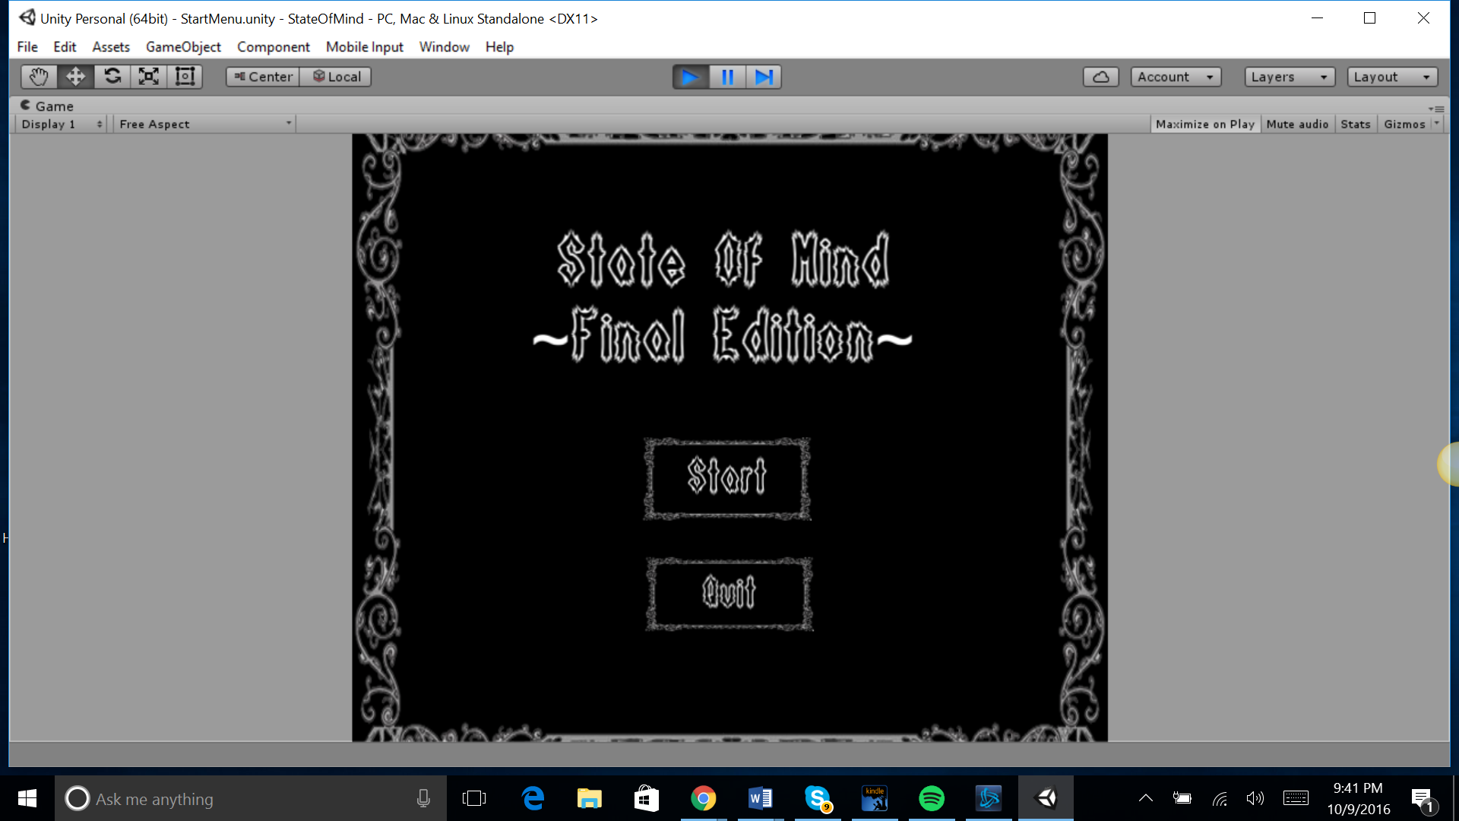Open Windows Start menu
1459x821 pixels.
pyautogui.click(x=27, y=798)
